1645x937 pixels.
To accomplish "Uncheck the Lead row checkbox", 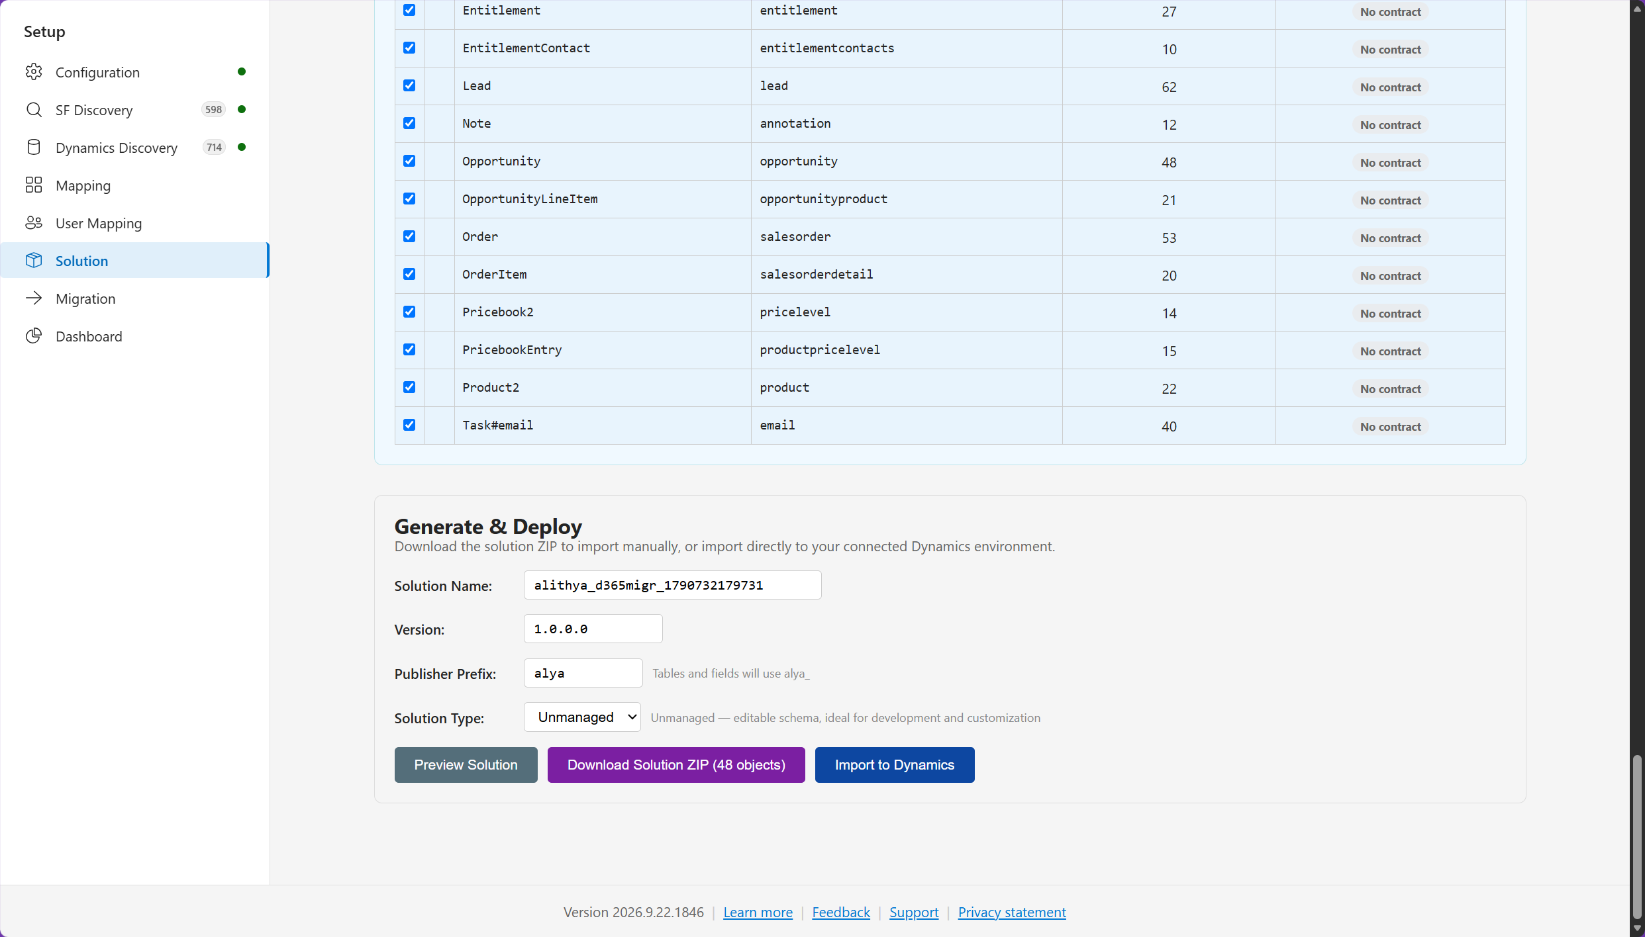I will click(409, 85).
